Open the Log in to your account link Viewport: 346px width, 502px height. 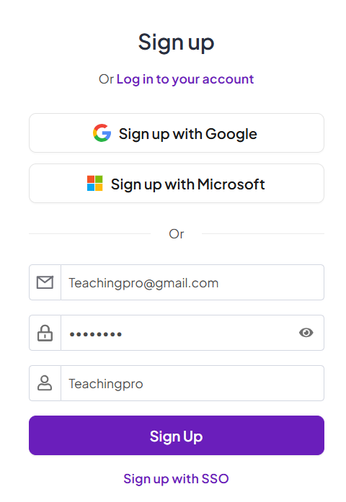pyautogui.click(x=185, y=79)
